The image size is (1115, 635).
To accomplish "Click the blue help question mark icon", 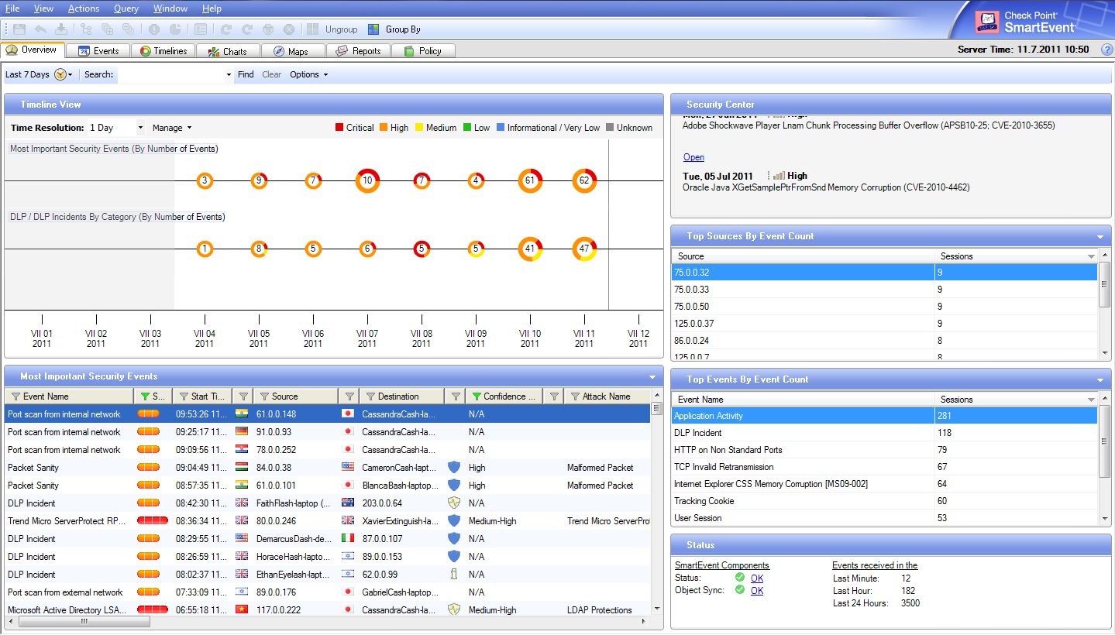I will pyautogui.click(x=1106, y=50).
